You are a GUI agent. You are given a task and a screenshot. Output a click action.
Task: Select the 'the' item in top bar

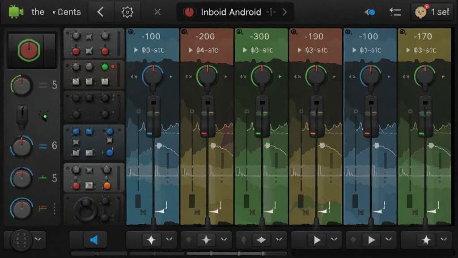tap(38, 12)
